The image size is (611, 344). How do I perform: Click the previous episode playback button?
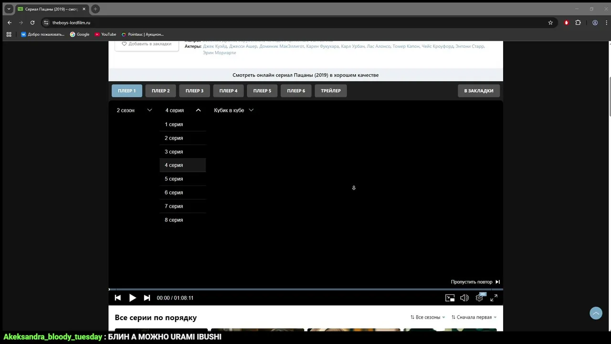pyautogui.click(x=118, y=298)
